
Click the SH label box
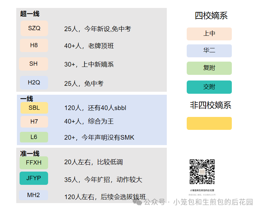33,64
